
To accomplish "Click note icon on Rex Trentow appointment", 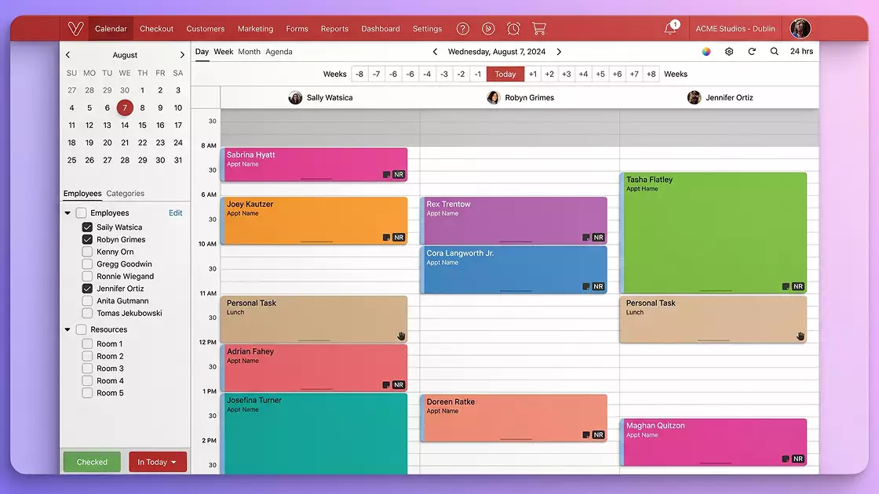I will [585, 238].
